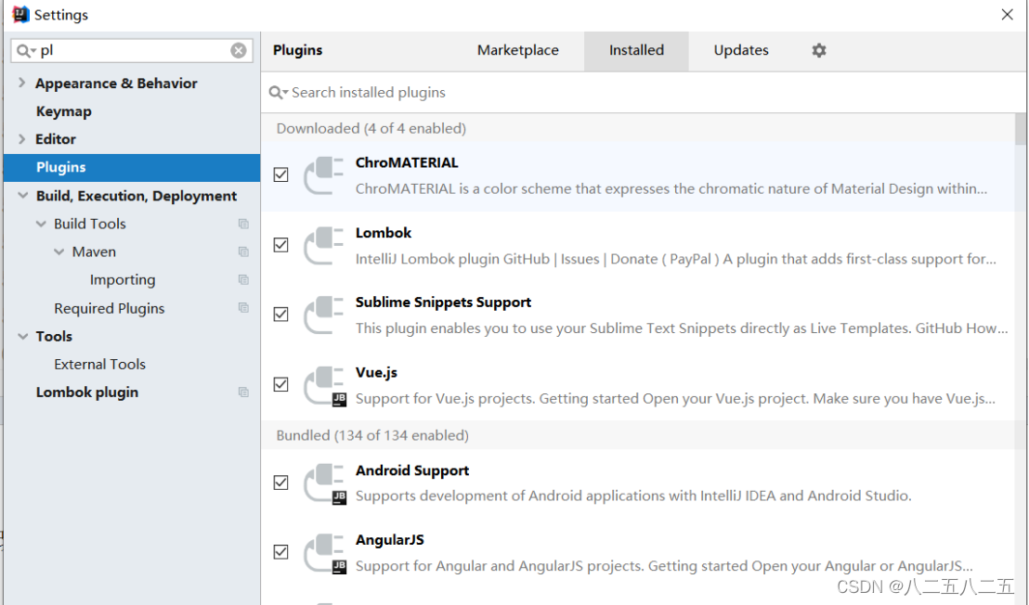Image resolution: width=1029 pixels, height=605 pixels.
Task: Close the Settings window
Action: pos(1008,15)
